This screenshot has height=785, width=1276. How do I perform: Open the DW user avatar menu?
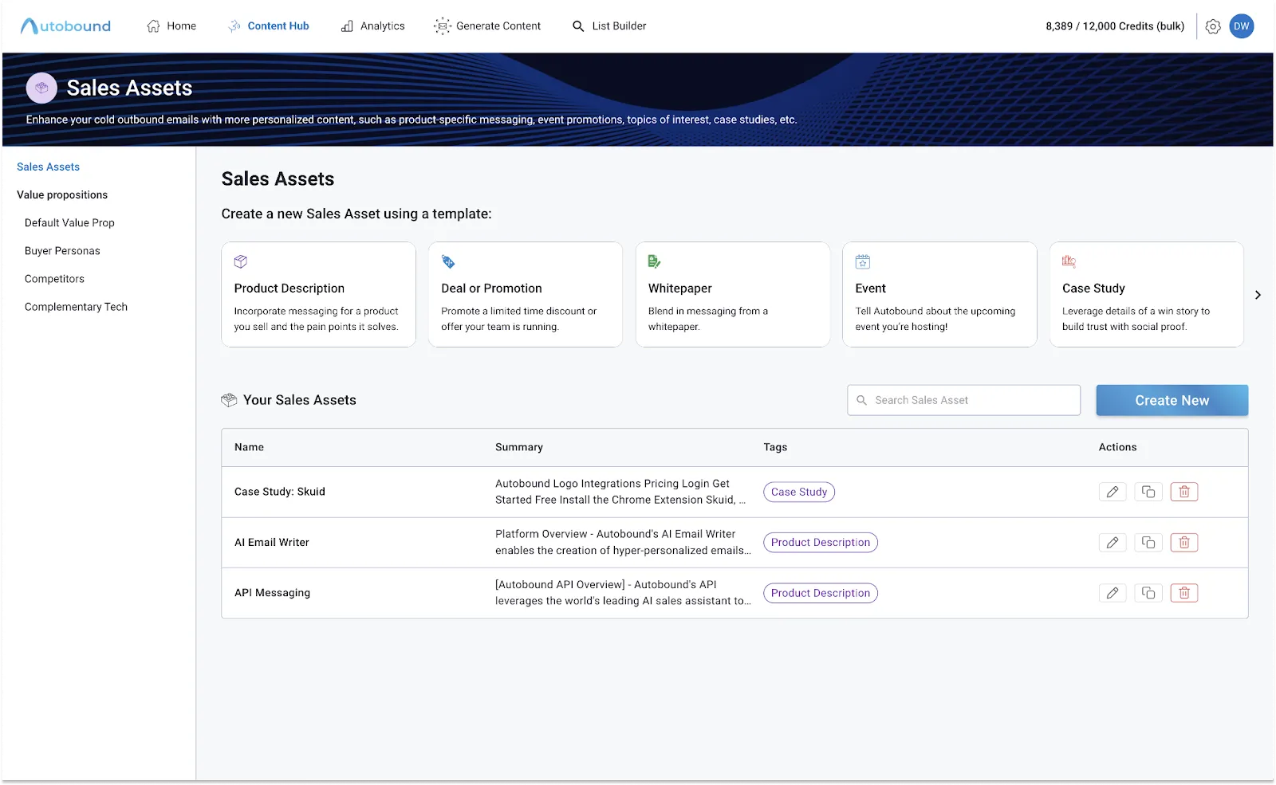[1242, 26]
